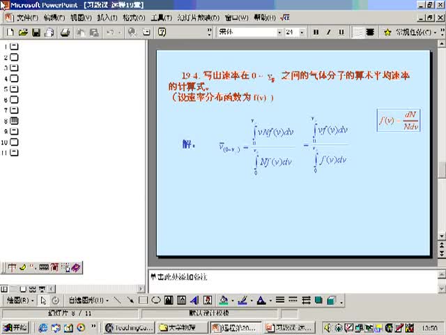Click the Open file folder icon

click(23, 32)
